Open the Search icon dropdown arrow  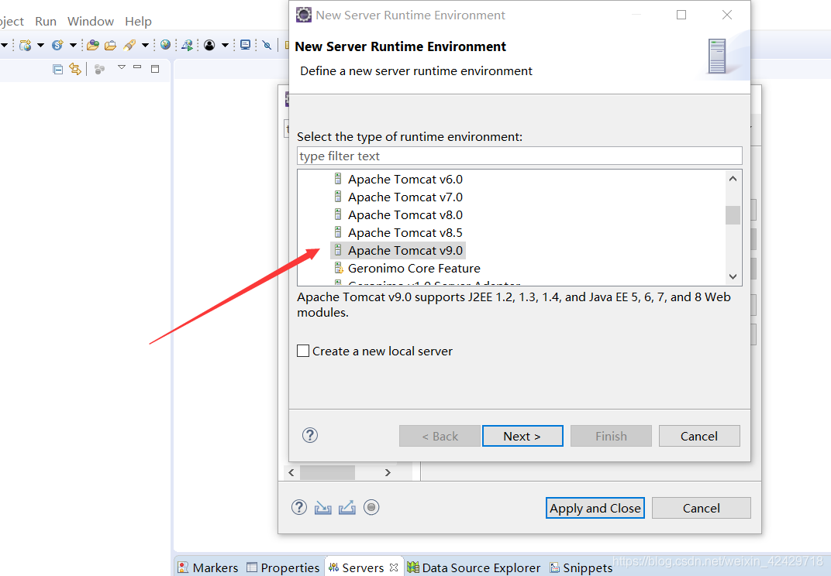pyautogui.click(x=145, y=46)
